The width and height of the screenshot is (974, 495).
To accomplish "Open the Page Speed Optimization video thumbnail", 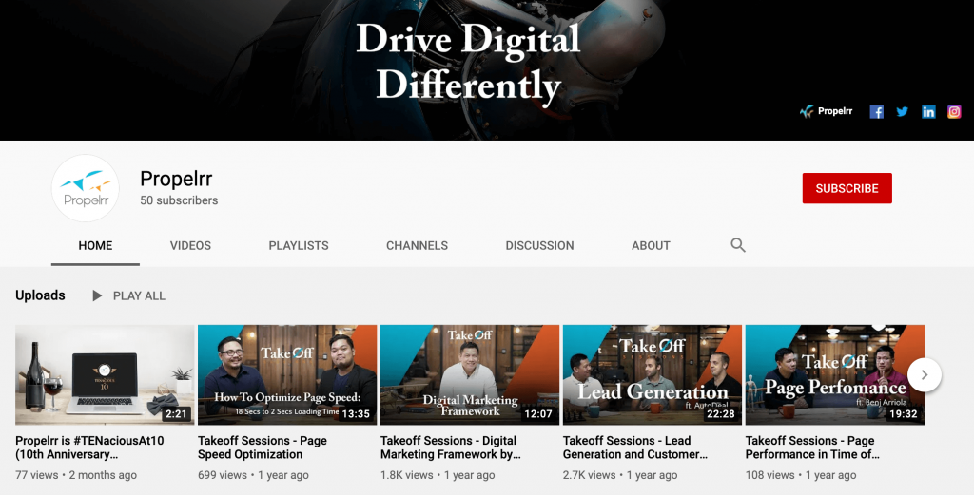I will point(287,374).
